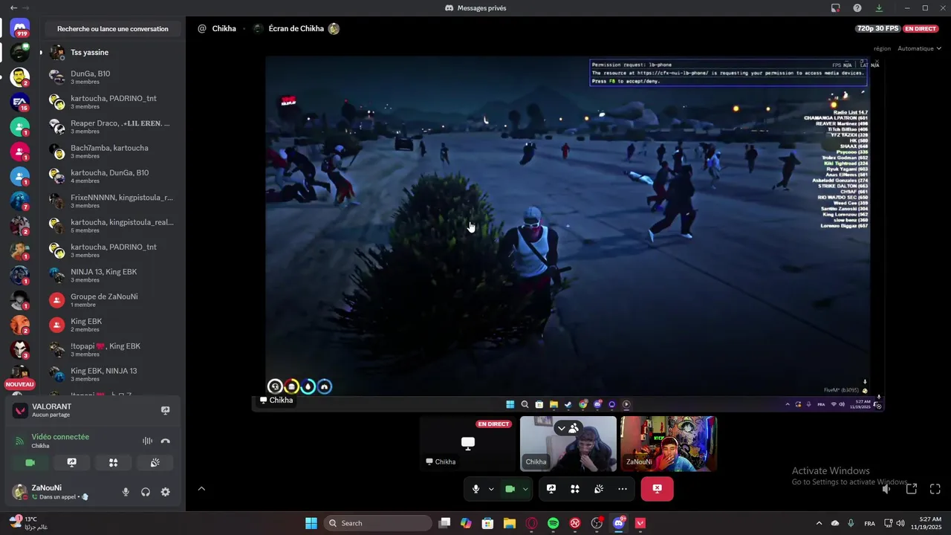
Task: Open Microsoft Store from taskbar
Action: click(x=487, y=523)
